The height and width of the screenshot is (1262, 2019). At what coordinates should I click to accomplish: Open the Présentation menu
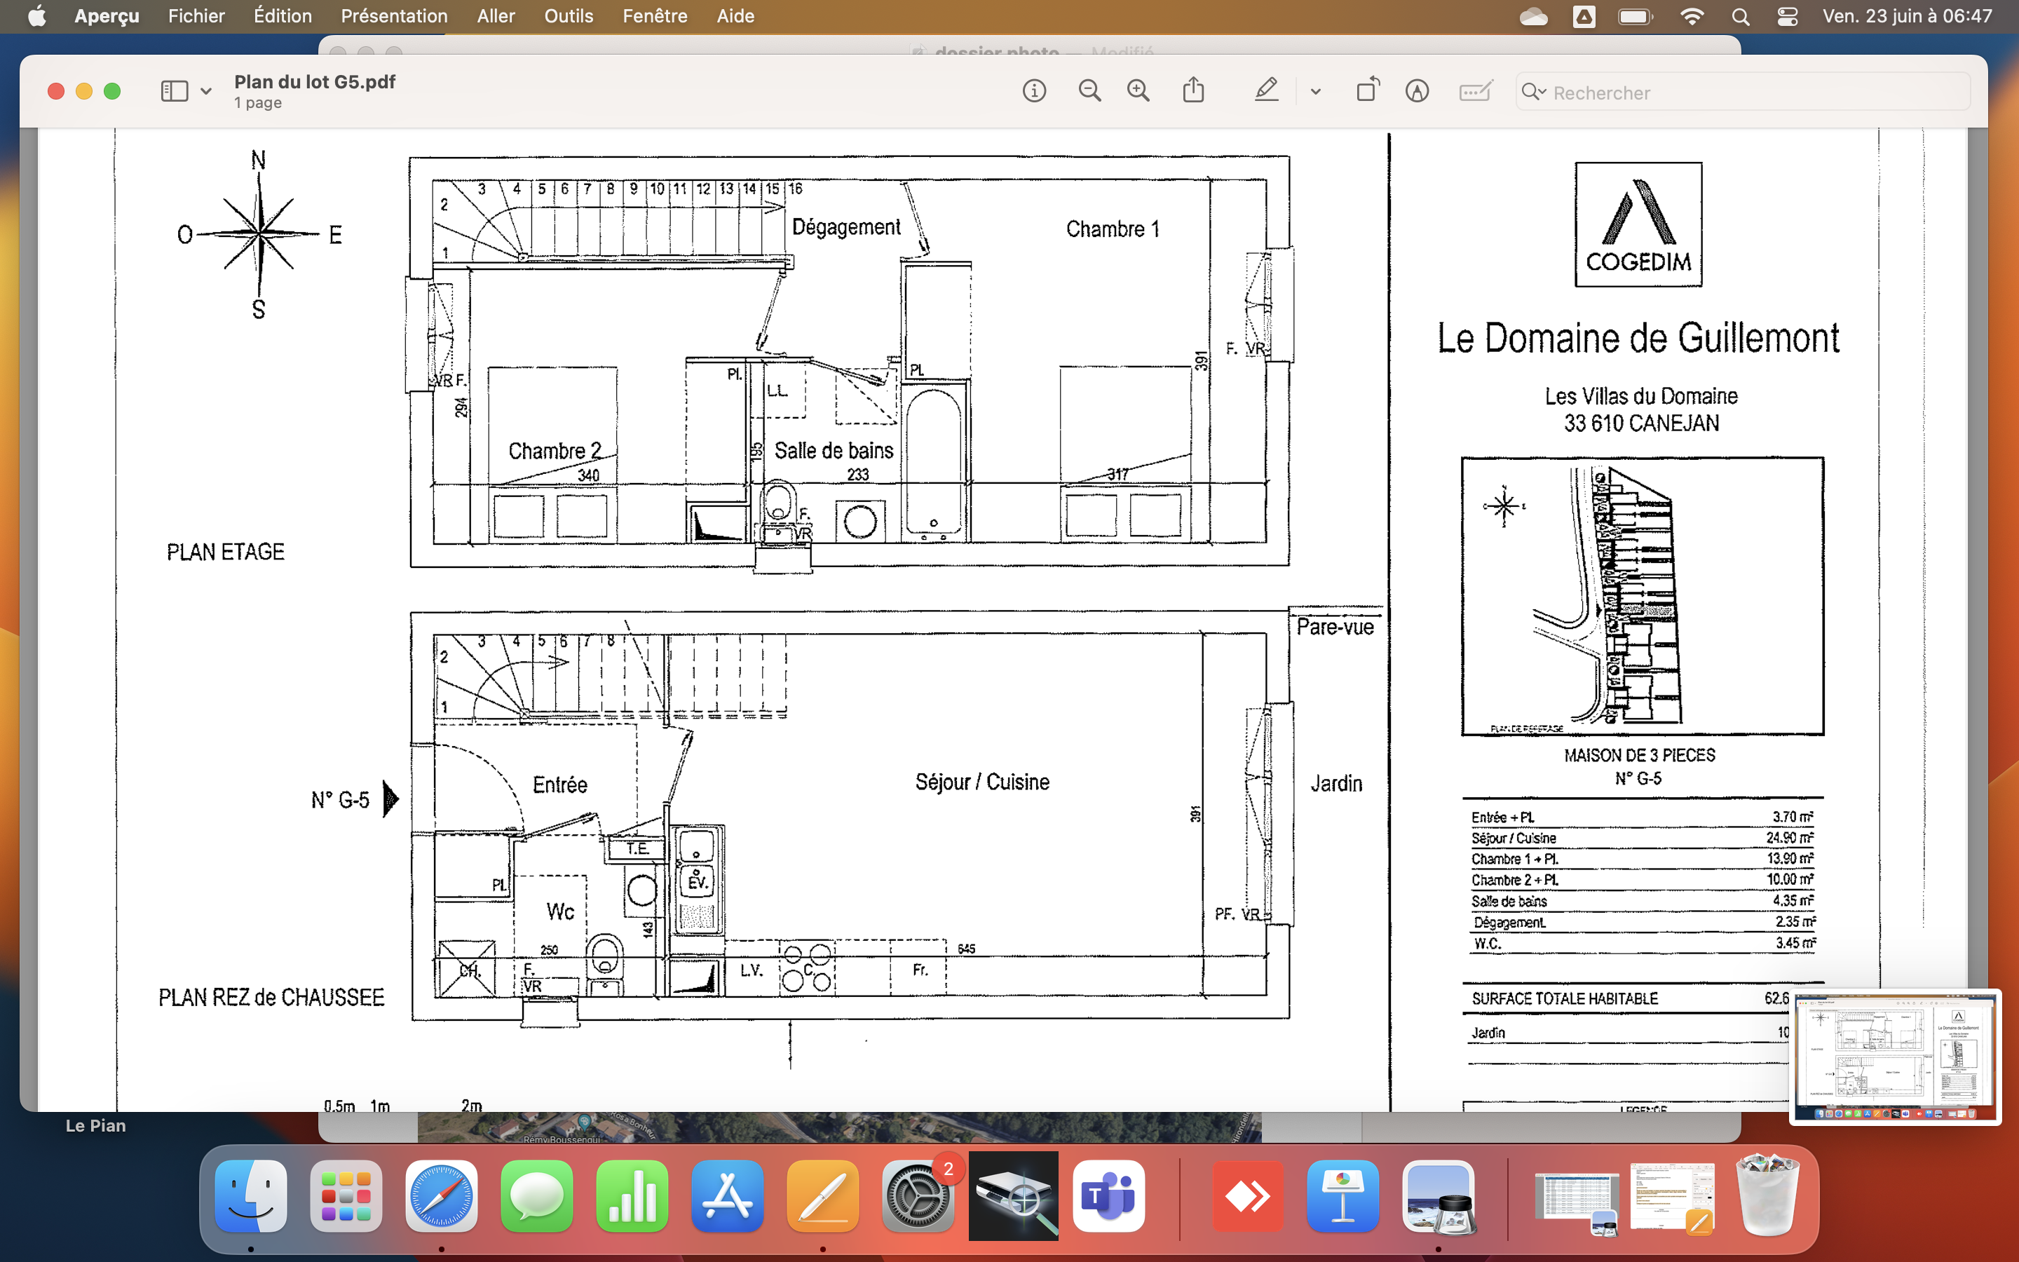394,16
